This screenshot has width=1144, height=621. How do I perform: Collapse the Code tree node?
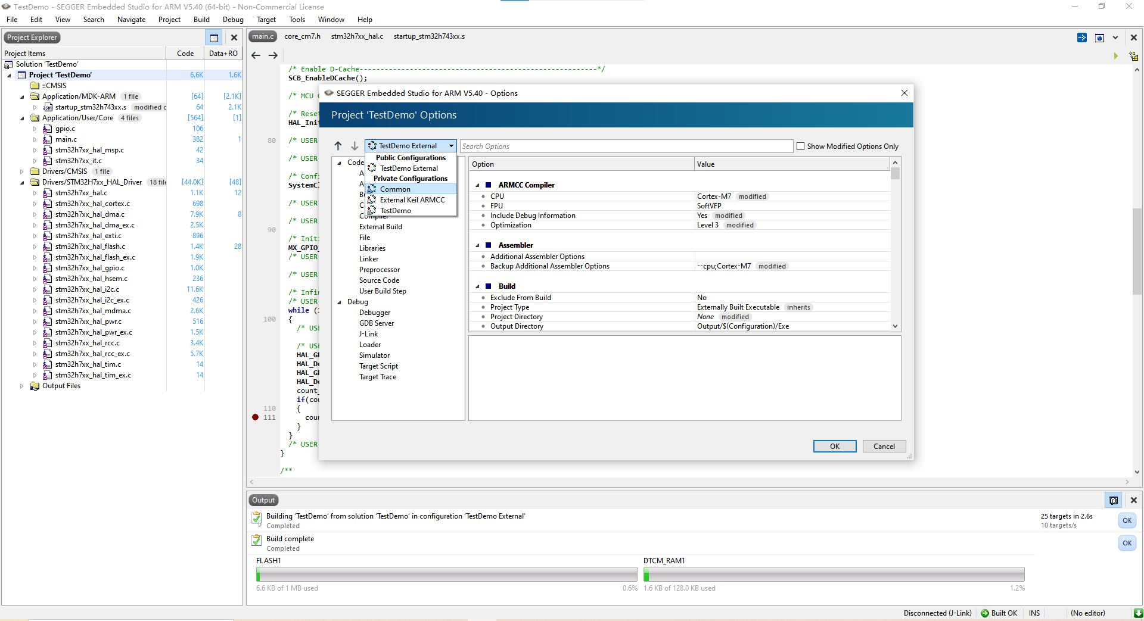[340, 163]
